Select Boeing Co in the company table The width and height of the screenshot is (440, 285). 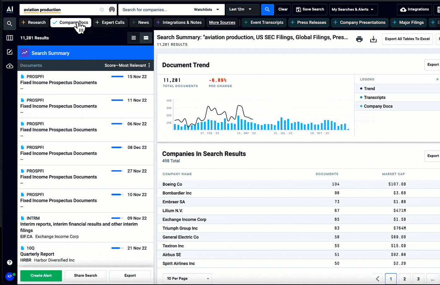(x=172, y=184)
